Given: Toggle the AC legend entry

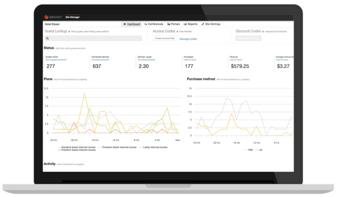Looking at the screenshot, I should 259,150.
